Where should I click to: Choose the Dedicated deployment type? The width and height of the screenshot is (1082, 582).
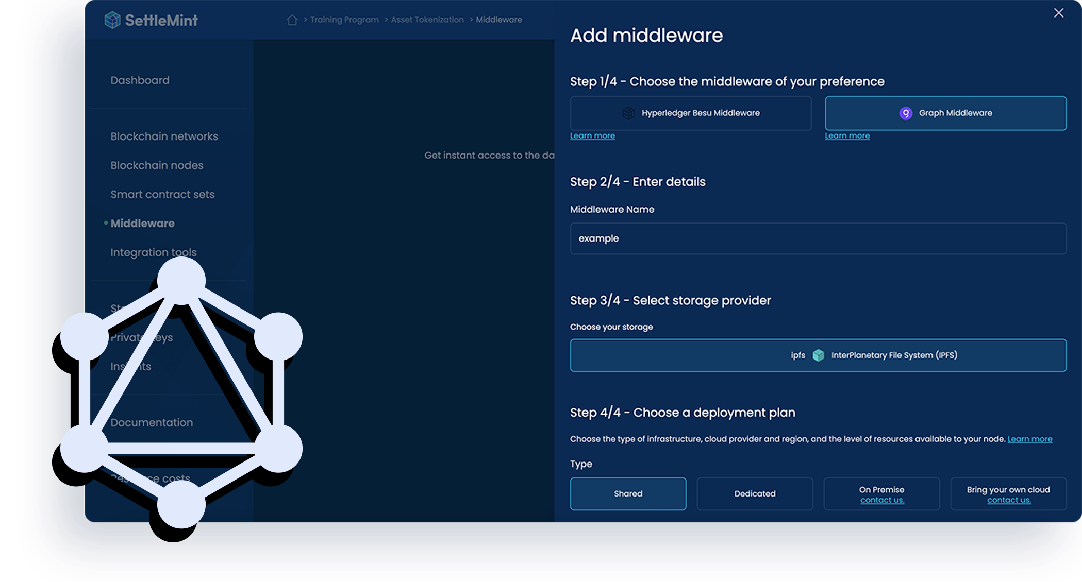[755, 493]
